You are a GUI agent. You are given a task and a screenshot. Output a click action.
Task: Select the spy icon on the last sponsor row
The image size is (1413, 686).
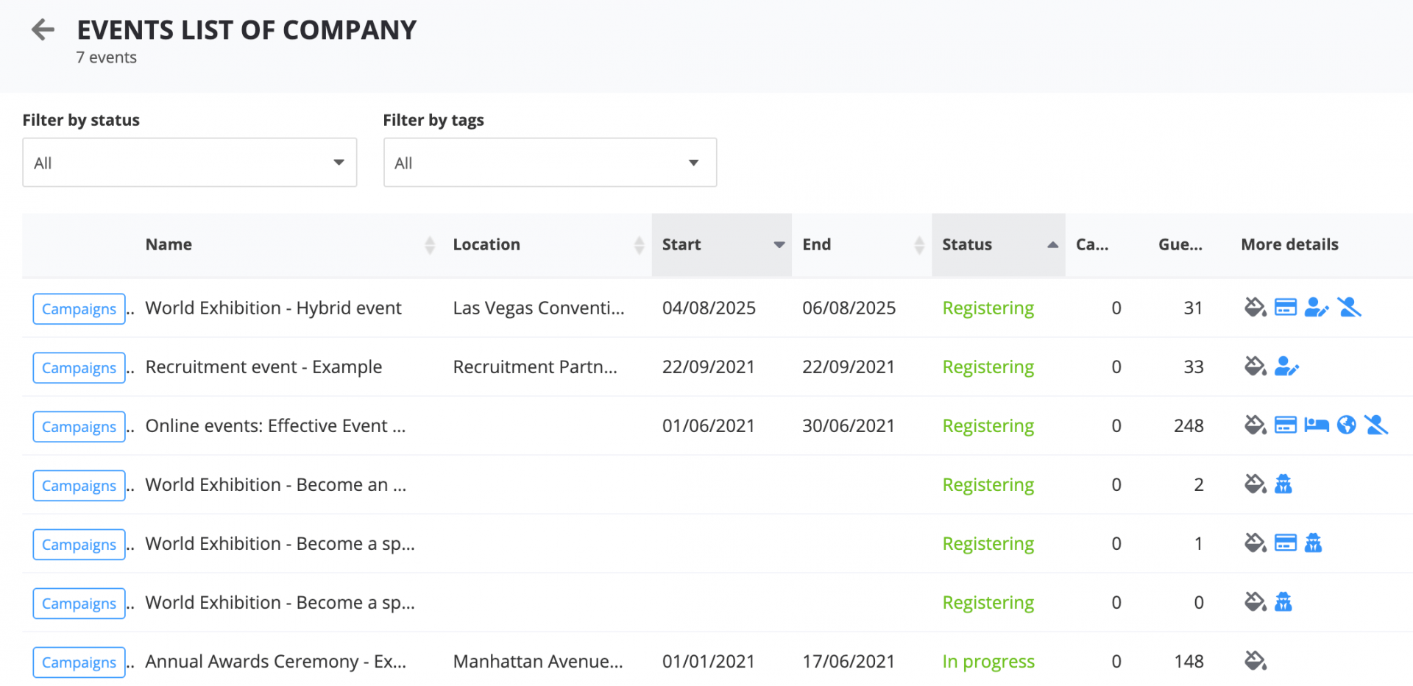click(1284, 602)
